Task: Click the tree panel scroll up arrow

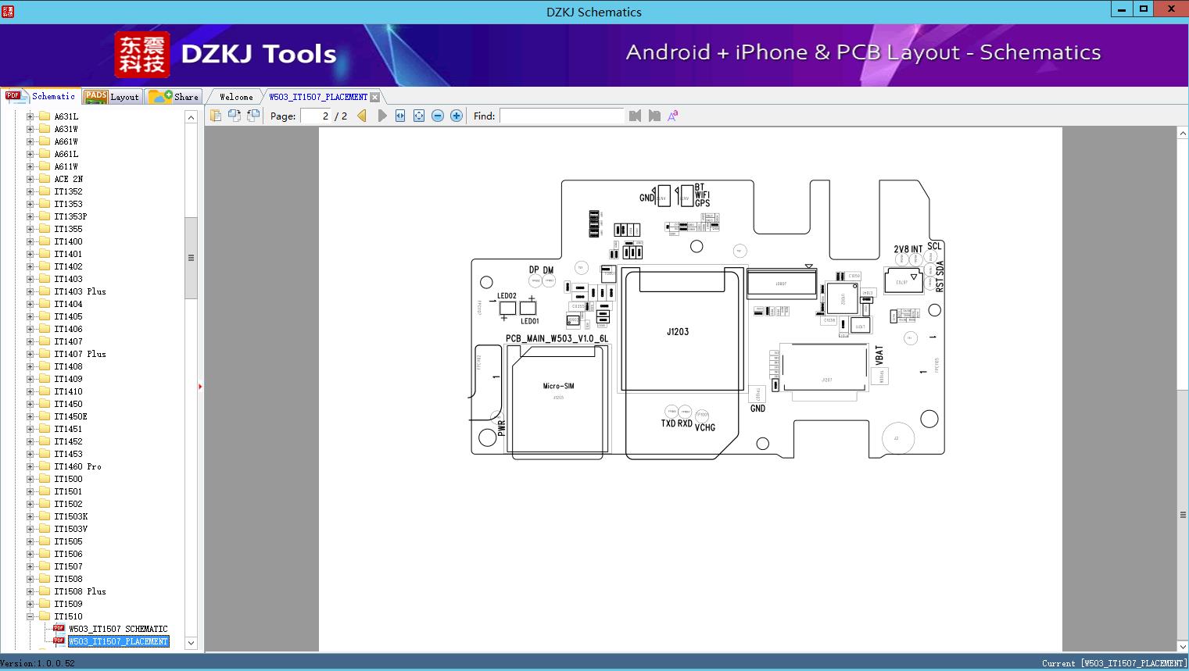Action: [191, 117]
